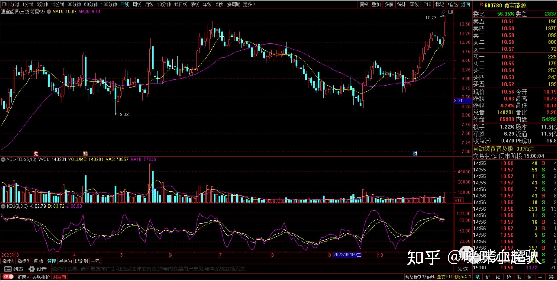
Task: Select the 15分钟 period
Action: click(x=57, y=4)
